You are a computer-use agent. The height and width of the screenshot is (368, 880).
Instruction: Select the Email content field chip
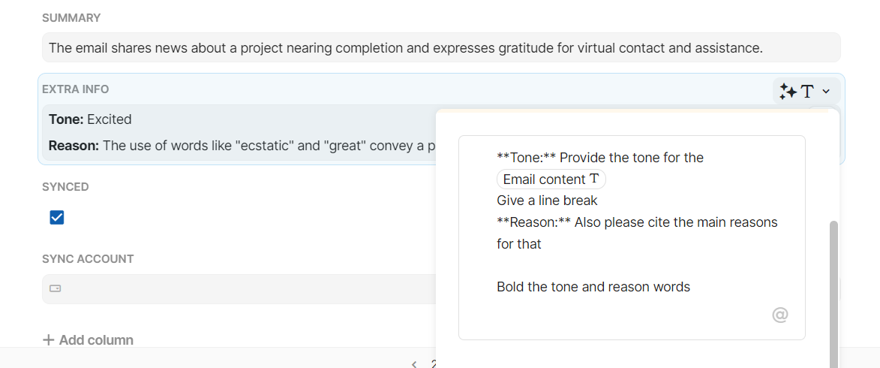point(551,179)
